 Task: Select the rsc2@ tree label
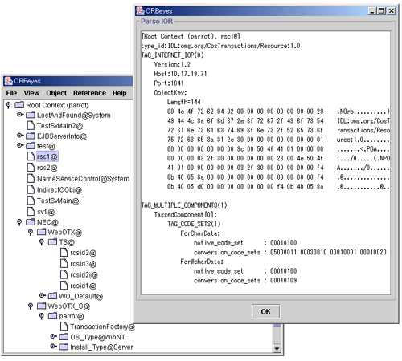[47, 168]
